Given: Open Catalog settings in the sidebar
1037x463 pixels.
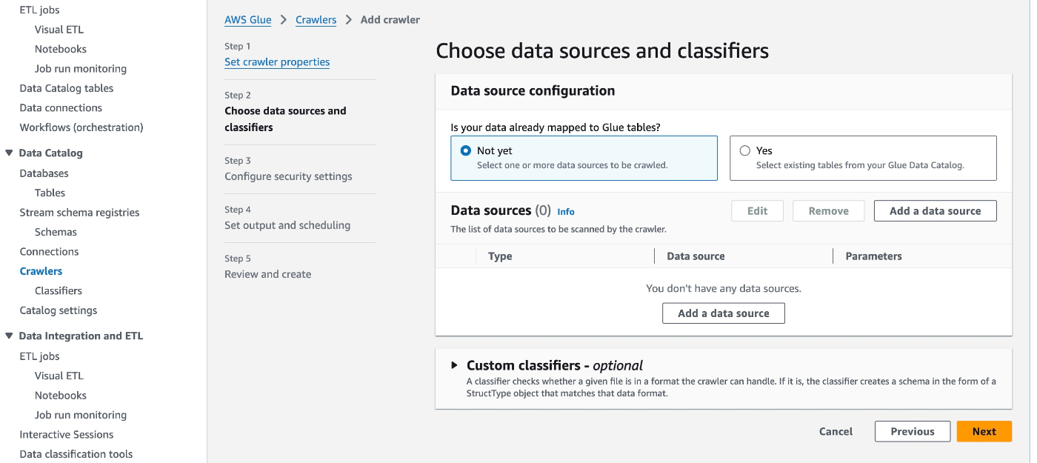Looking at the screenshot, I should coord(59,310).
